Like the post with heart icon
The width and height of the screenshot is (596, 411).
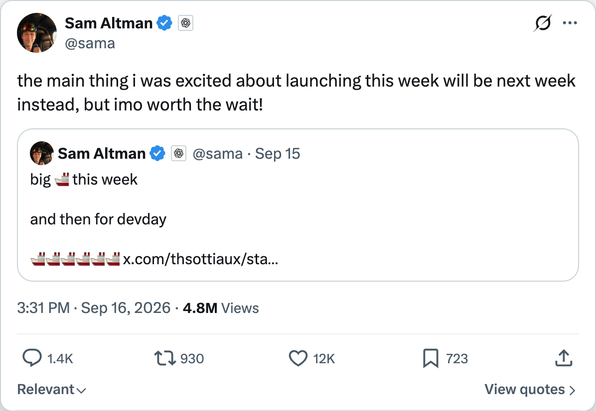pos(298,358)
